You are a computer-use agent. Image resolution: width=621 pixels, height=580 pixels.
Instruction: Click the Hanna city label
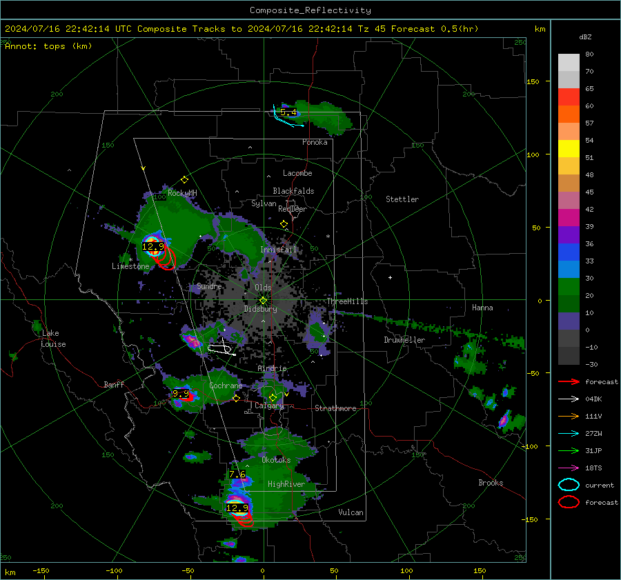(482, 308)
